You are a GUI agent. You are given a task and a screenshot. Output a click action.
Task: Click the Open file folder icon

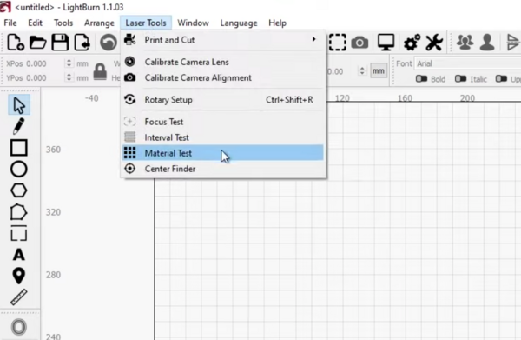pos(37,43)
